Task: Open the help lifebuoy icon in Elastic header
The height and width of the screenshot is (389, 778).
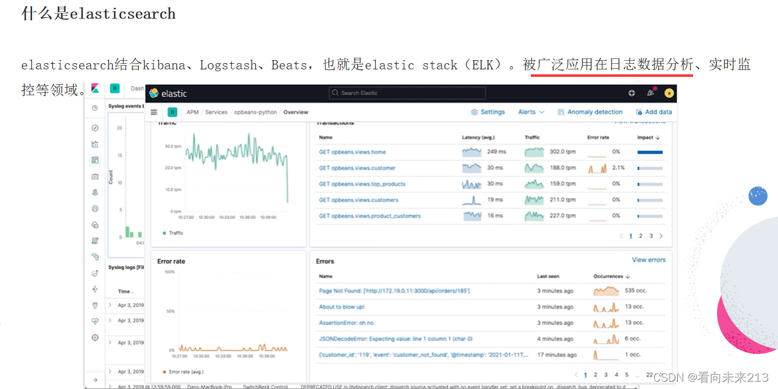Action: pos(632,93)
